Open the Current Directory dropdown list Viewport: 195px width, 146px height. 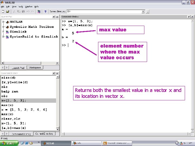(143, 12)
